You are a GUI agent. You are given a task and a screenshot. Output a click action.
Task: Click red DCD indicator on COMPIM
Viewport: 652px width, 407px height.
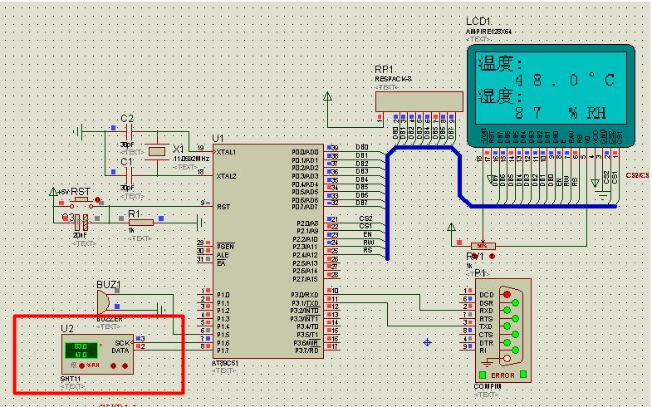pyautogui.click(x=507, y=294)
